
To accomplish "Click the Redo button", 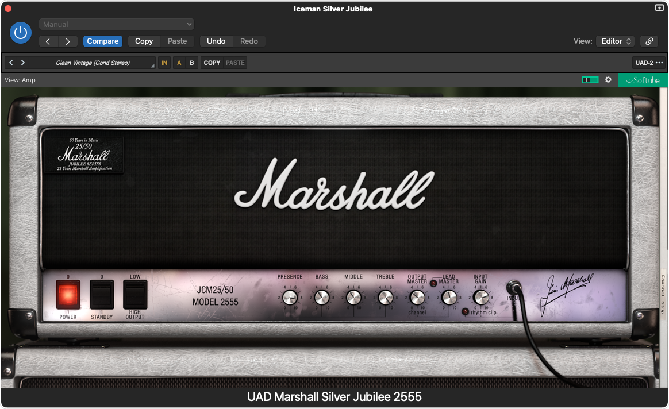I will click(249, 41).
